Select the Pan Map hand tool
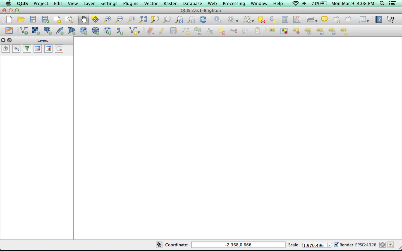Image resolution: width=402 pixels, height=251 pixels. [83, 20]
